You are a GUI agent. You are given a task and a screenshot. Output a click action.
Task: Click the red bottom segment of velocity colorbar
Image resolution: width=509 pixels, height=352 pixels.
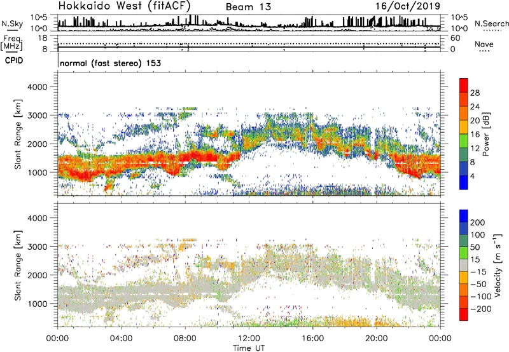(x=464, y=315)
